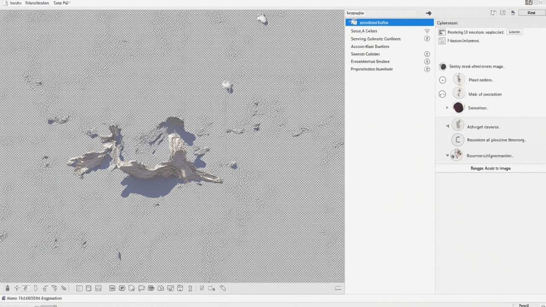Select the 'Accorntfam Doctors' list entry
This screenshot has width=546, height=307.
[x=370, y=46]
